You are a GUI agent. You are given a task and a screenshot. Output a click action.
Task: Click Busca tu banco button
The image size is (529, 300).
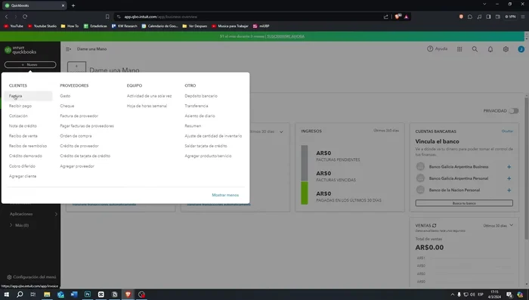coord(464,203)
